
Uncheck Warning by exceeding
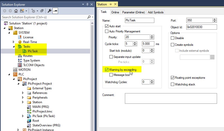coord(107,69)
